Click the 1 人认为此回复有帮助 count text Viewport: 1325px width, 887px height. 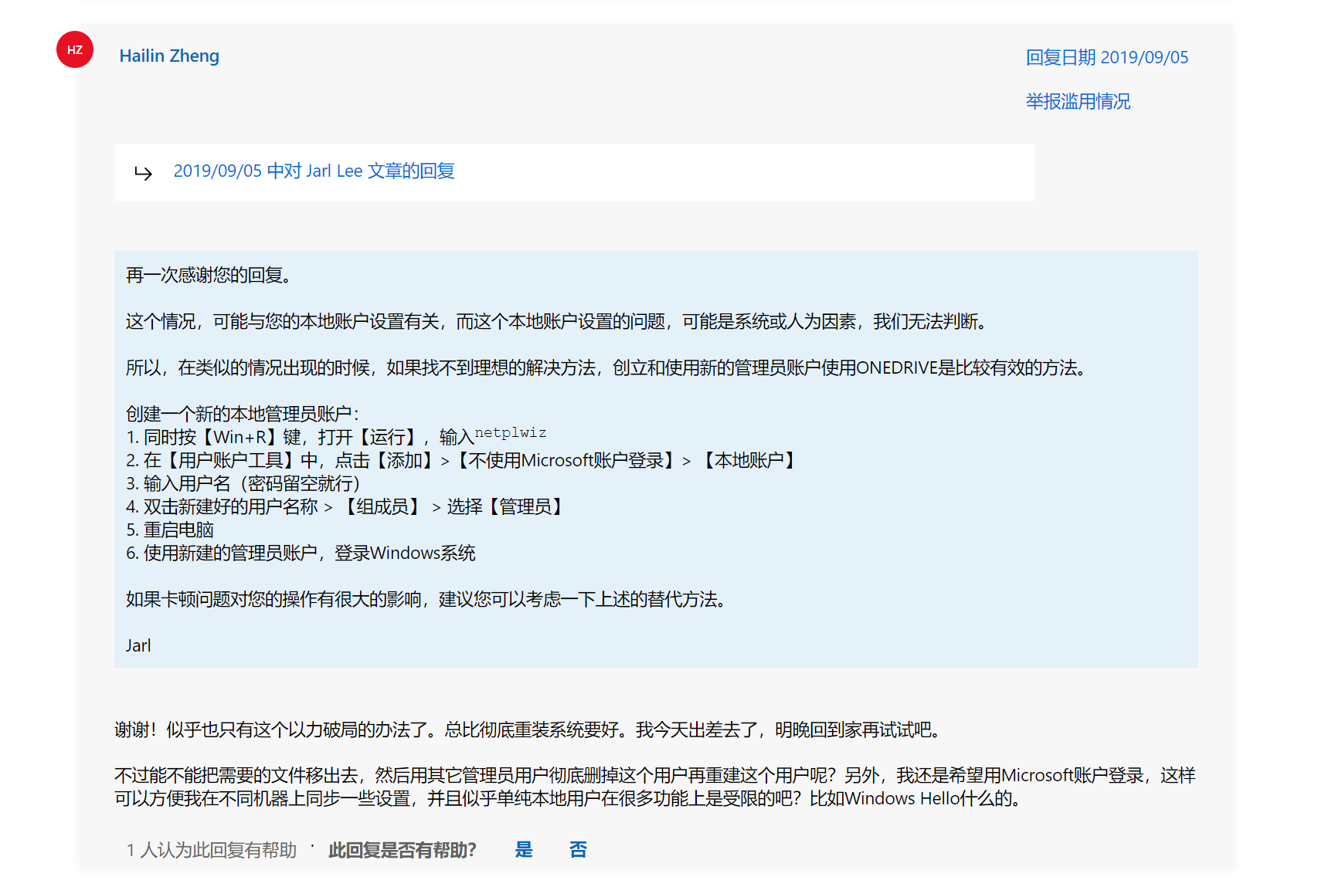212,851
